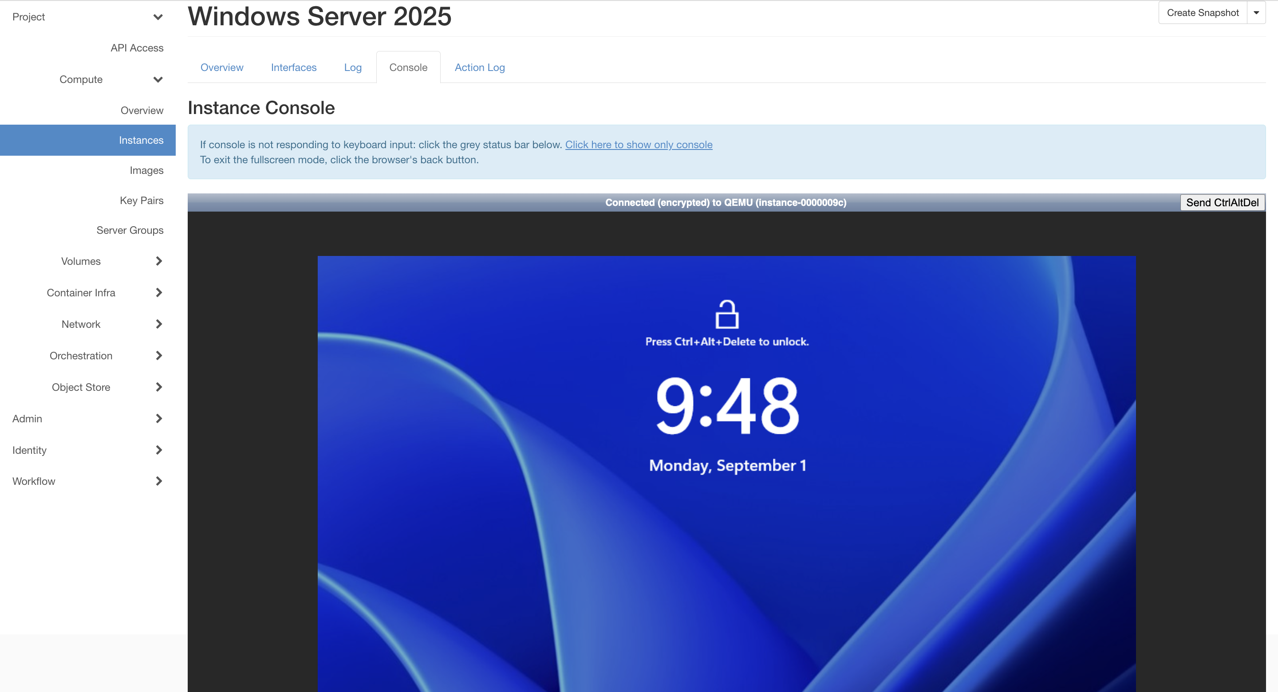Expand the Admin section chevron
This screenshot has height=692, width=1278.
pos(159,419)
